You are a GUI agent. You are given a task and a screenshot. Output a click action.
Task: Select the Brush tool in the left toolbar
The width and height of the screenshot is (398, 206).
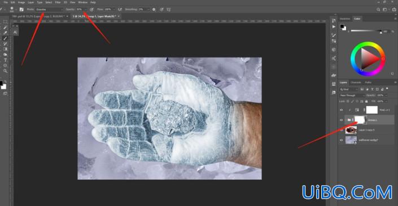(5, 38)
